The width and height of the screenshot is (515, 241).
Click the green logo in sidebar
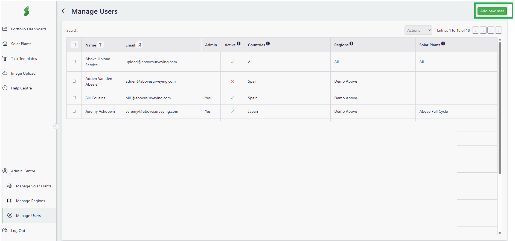coord(27,11)
